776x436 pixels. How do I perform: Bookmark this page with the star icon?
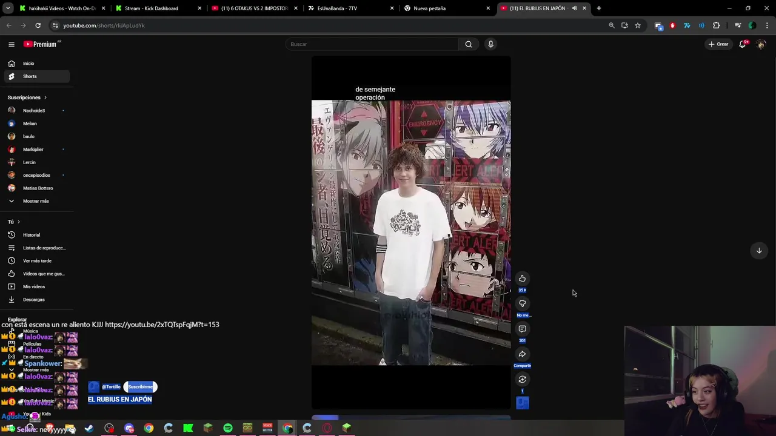(638, 25)
